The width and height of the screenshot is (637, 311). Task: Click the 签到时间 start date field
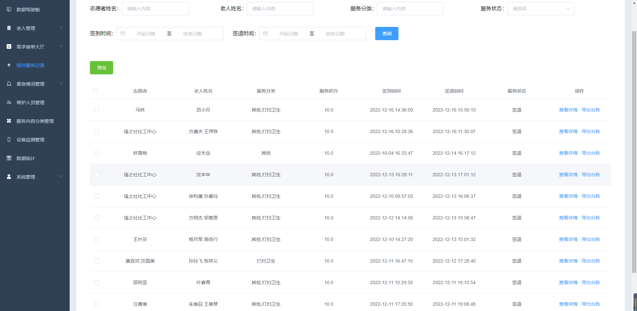pos(146,34)
